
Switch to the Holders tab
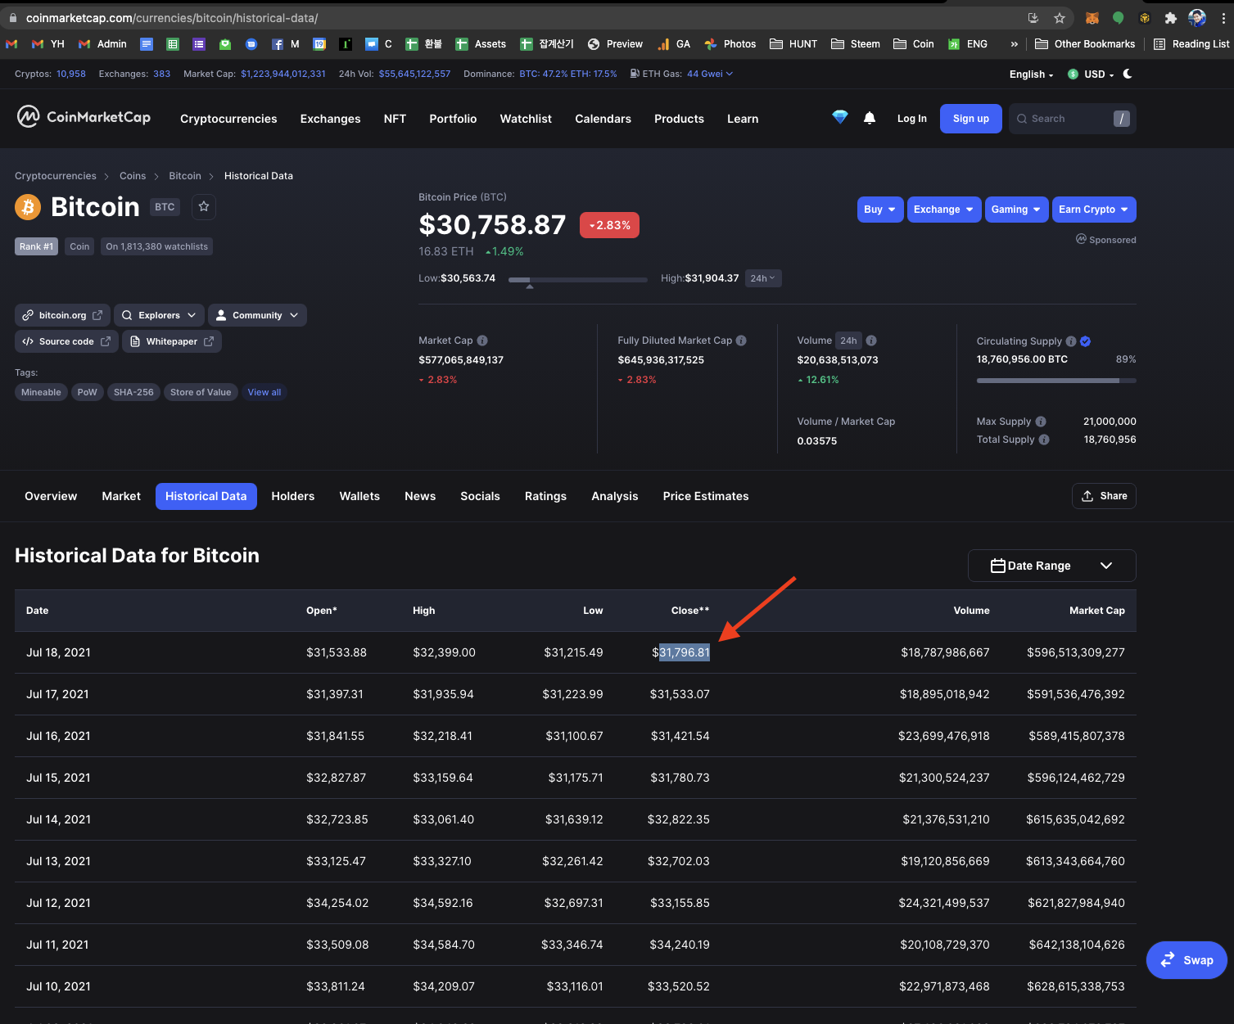tap(293, 496)
